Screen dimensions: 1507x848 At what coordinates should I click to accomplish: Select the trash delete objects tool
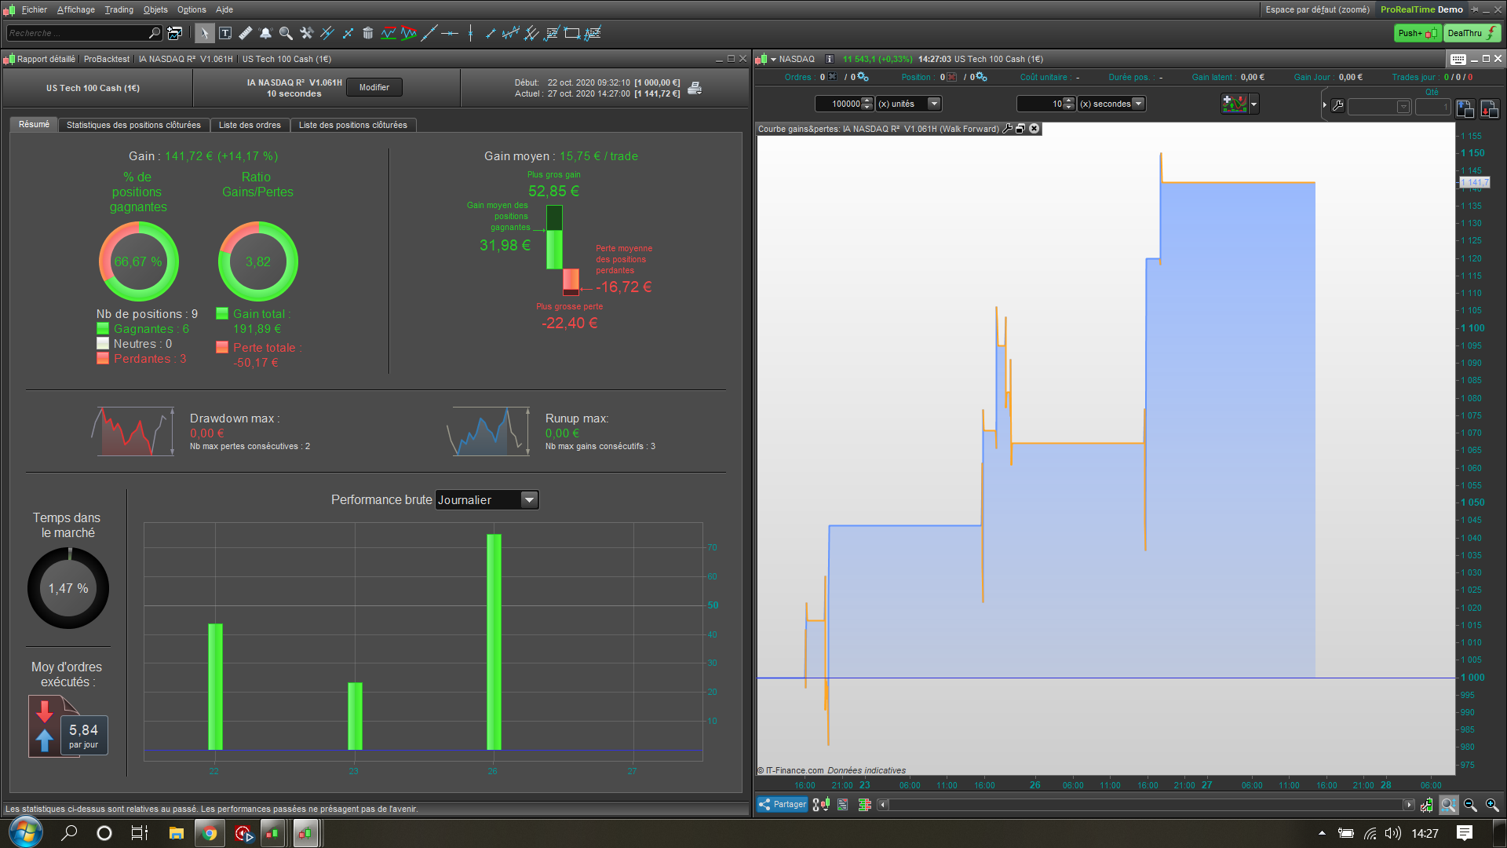367,33
